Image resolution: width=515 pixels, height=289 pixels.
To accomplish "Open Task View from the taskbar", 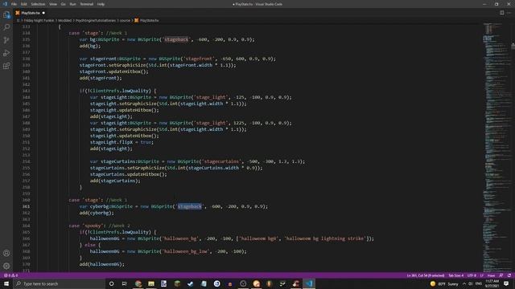I will click(x=125, y=283).
